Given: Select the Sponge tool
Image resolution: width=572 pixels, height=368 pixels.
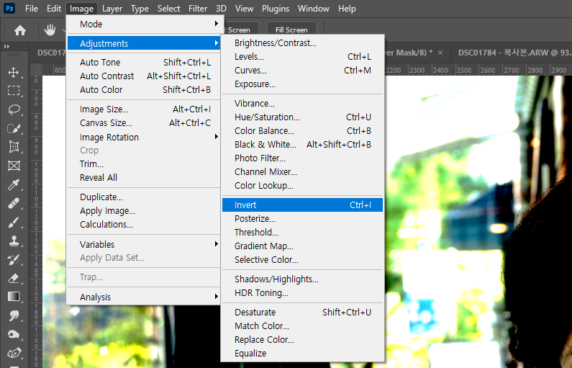Looking at the screenshot, I should (14, 334).
